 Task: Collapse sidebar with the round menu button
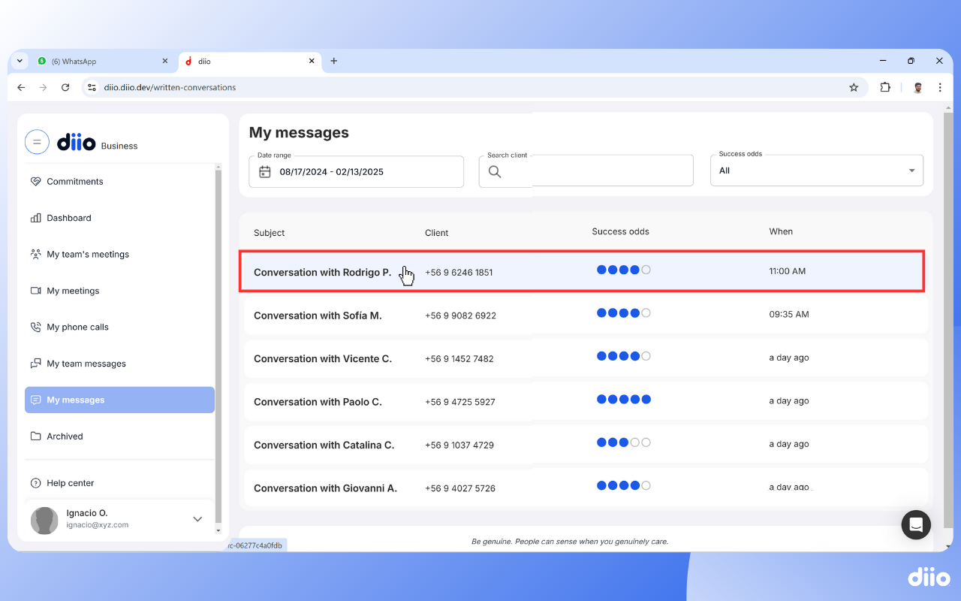point(37,142)
